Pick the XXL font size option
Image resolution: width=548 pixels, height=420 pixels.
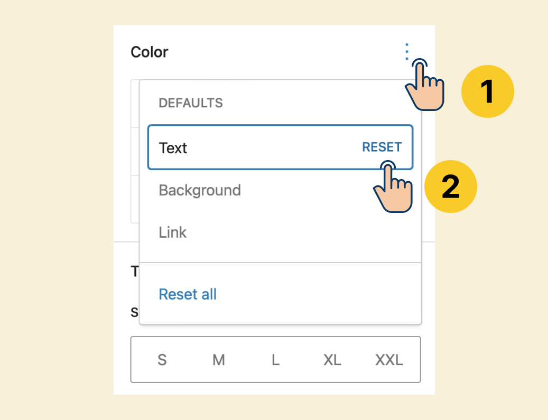(389, 360)
